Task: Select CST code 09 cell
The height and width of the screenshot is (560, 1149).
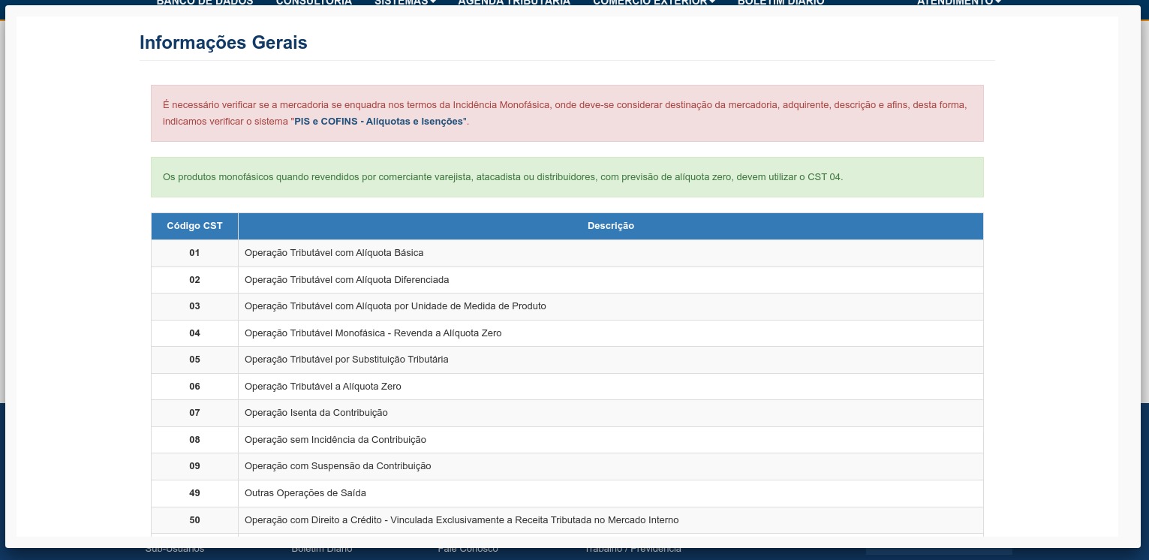Action: click(194, 466)
